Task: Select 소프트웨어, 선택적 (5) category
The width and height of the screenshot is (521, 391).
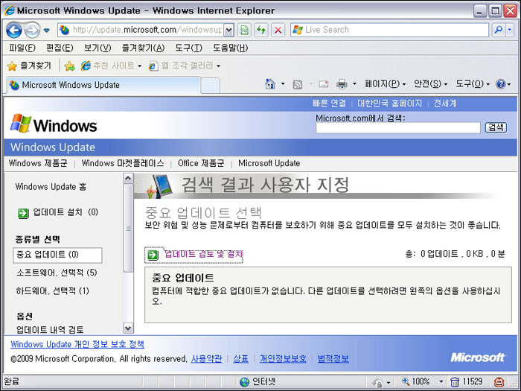Action: pos(57,273)
